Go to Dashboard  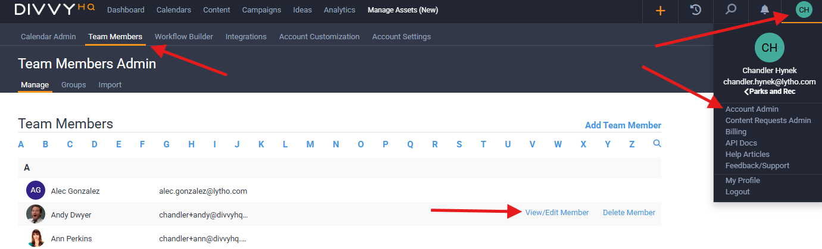click(126, 10)
